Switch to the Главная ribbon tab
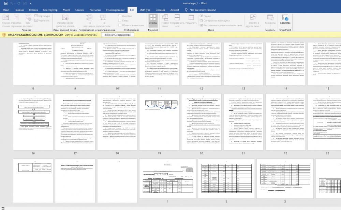The width and height of the screenshot is (341, 210). (x=19, y=10)
